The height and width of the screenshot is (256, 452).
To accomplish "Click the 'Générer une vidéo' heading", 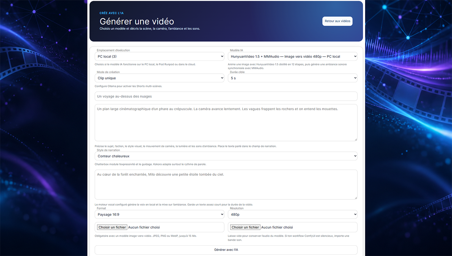I will 137,22.
